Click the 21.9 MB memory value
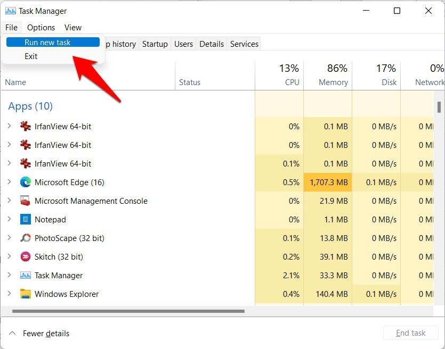445x349 pixels. click(334, 201)
